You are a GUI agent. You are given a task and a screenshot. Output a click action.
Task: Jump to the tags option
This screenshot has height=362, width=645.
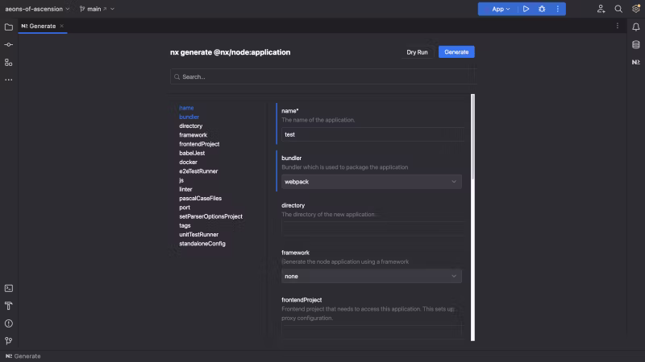tap(185, 225)
